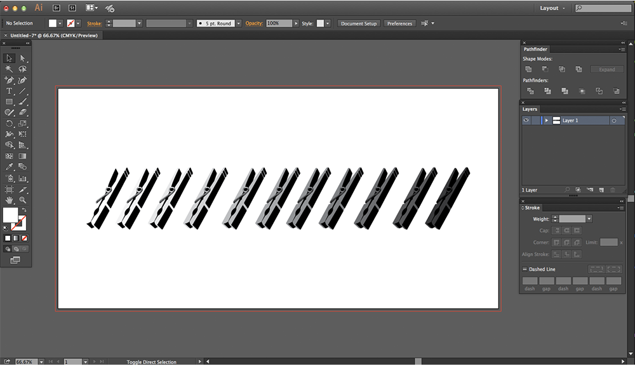Toggle visibility eye of Layer 1

point(526,120)
